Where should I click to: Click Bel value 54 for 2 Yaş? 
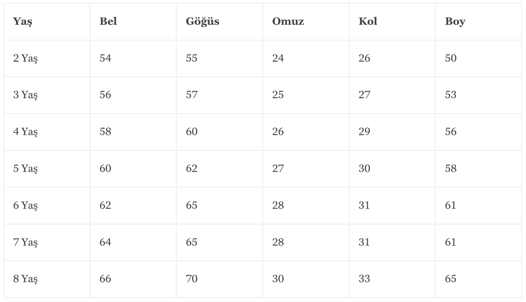pos(105,58)
